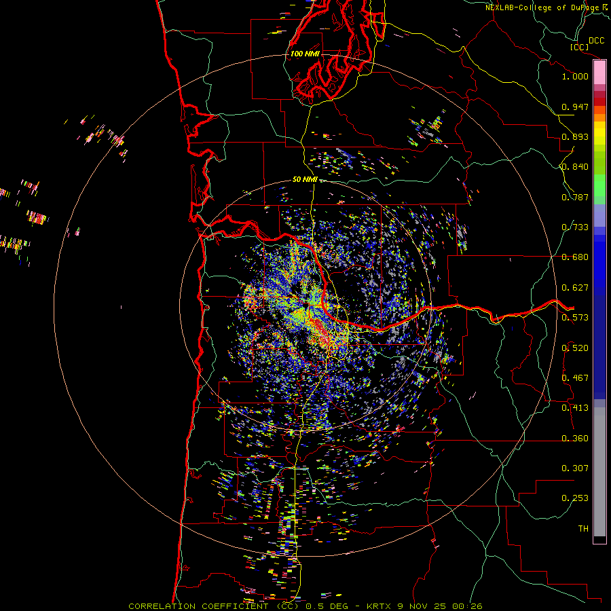Pick the pink segment of color bar

(599, 72)
